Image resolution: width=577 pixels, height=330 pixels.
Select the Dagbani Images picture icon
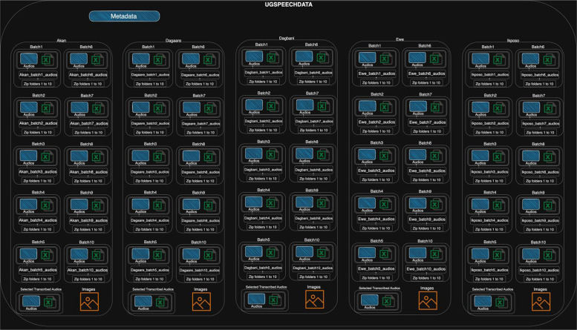pos(315,300)
